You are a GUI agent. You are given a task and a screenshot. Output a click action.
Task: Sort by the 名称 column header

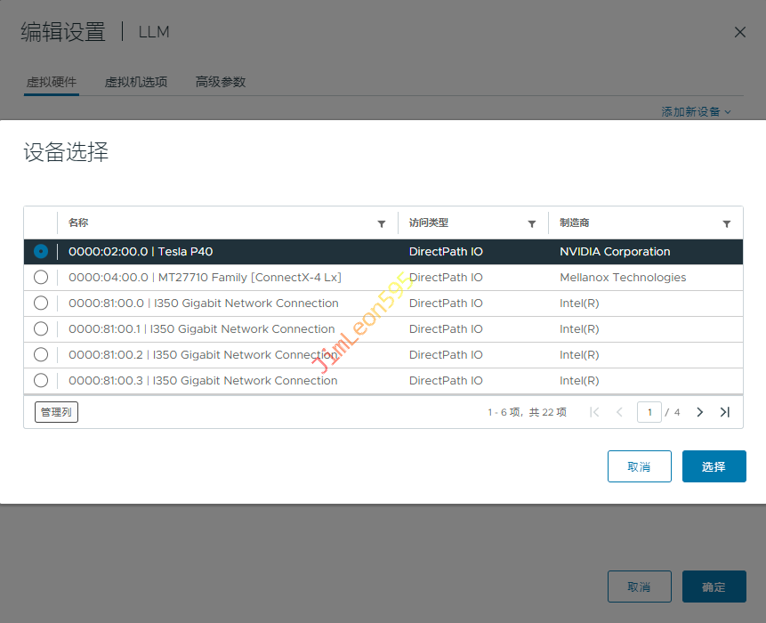(x=78, y=223)
